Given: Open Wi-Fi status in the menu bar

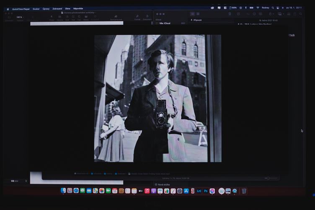Looking at the screenshot, I should [258, 8].
